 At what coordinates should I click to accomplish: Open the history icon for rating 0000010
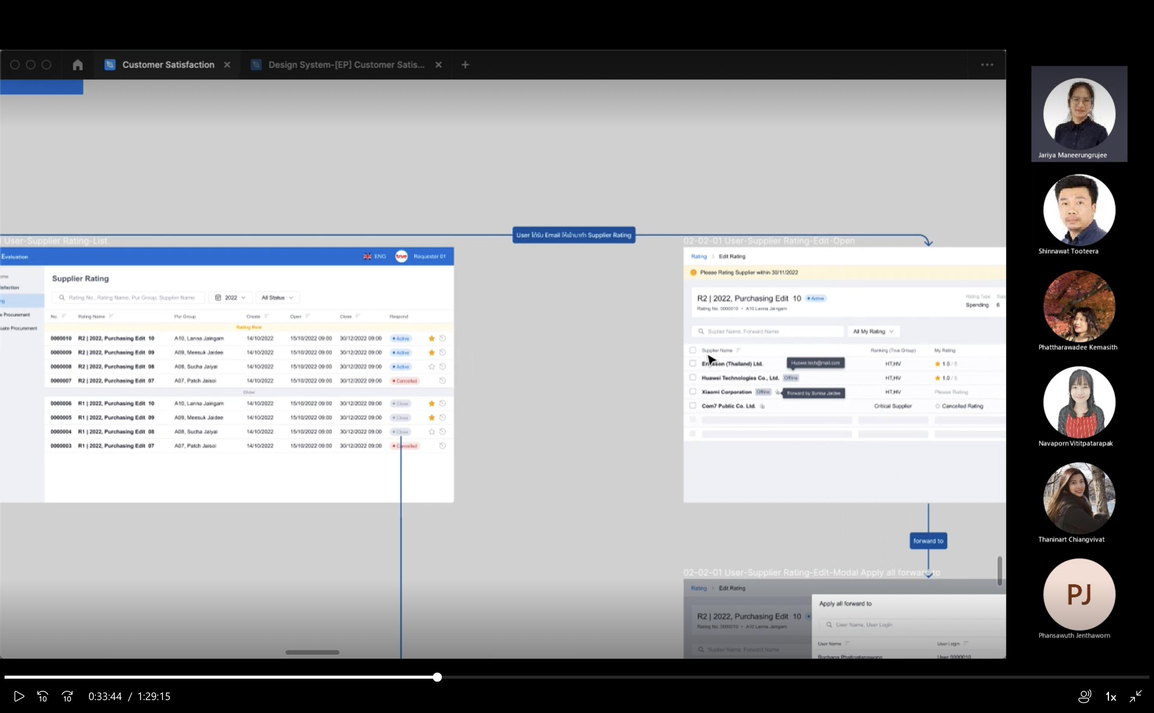pos(443,338)
